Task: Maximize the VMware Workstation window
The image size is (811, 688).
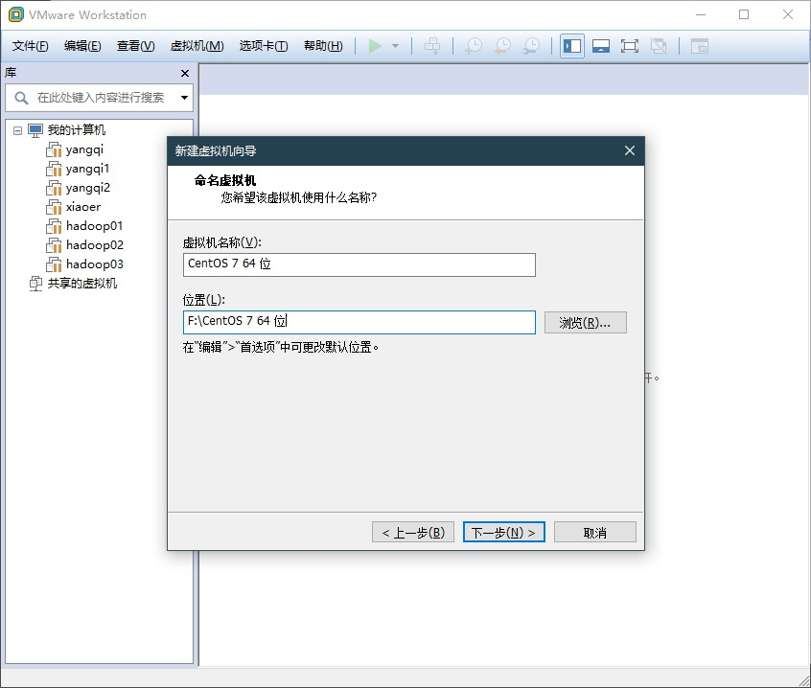Action: click(744, 14)
